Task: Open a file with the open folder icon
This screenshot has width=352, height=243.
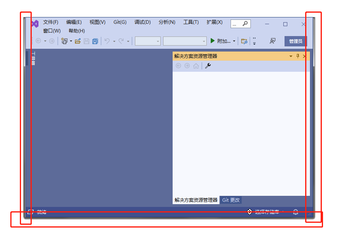Action: [77, 41]
